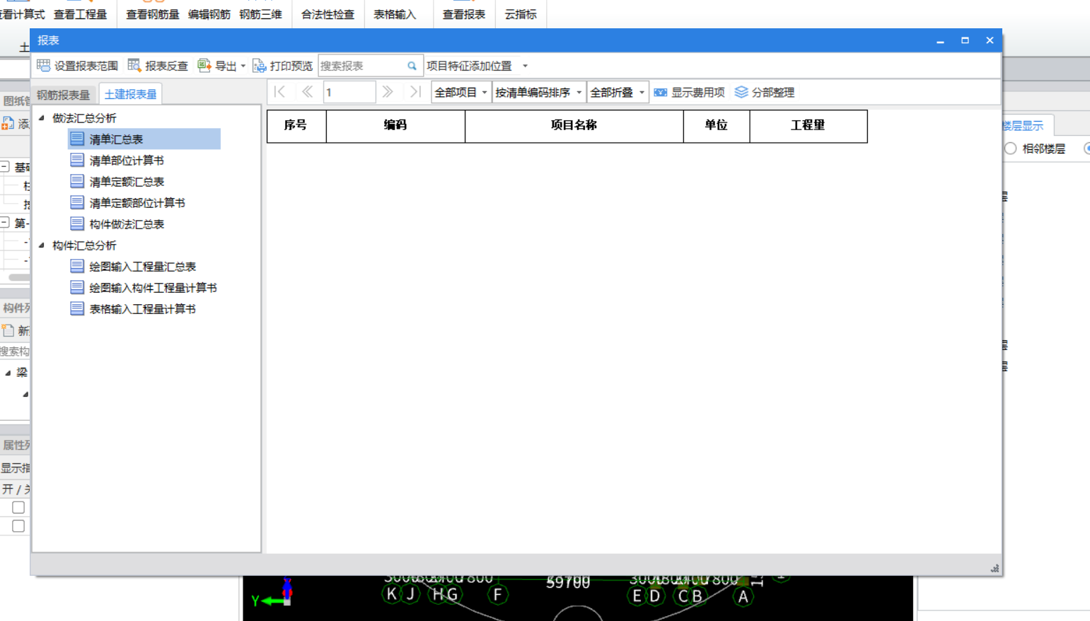
Task: Tick the first checkbox in background property panel
Action: pos(18,507)
